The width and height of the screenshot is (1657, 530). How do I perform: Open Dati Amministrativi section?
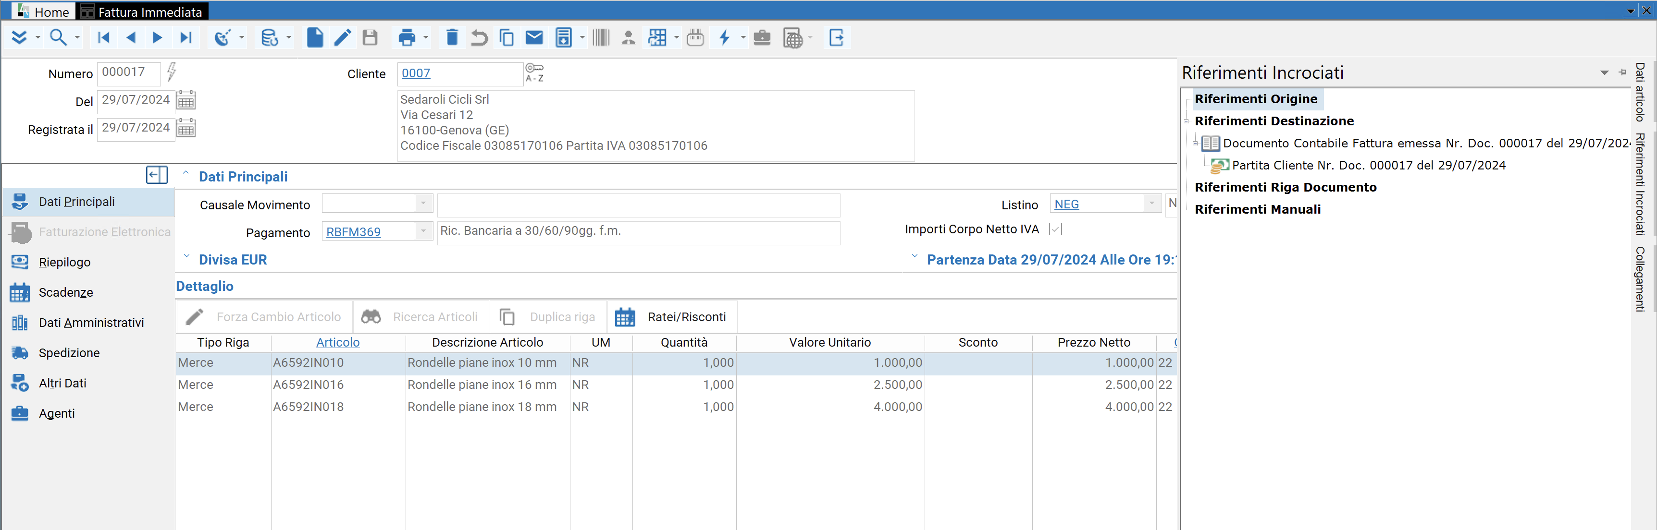pos(88,323)
